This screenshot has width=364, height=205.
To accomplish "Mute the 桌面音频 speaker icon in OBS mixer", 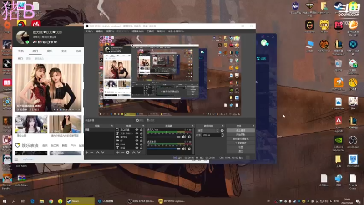I will [184, 149].
